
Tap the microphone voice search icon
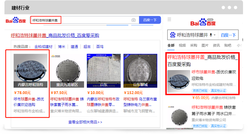[211, 35]
